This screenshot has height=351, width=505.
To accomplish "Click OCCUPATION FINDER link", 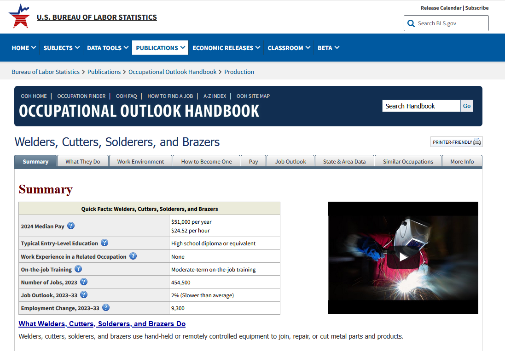I will coord(81,96).
